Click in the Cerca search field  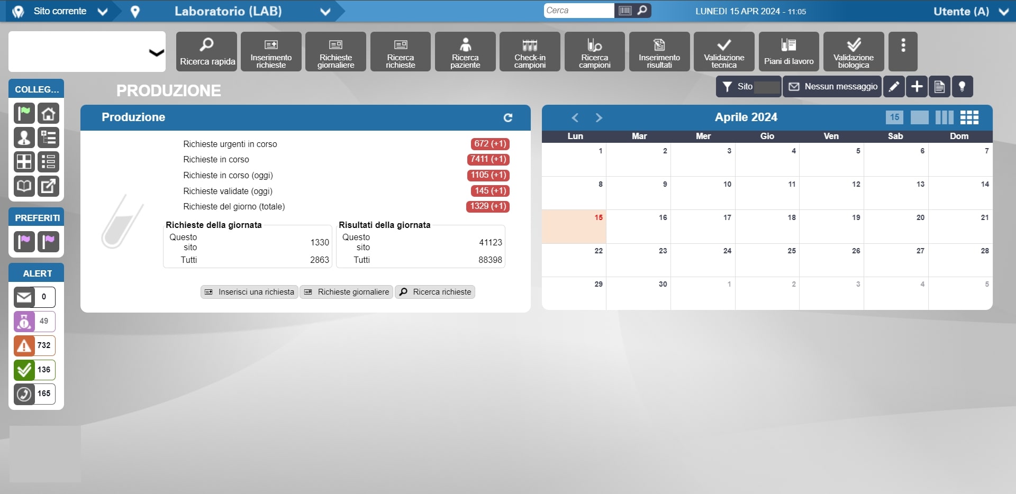coord(578,11)
